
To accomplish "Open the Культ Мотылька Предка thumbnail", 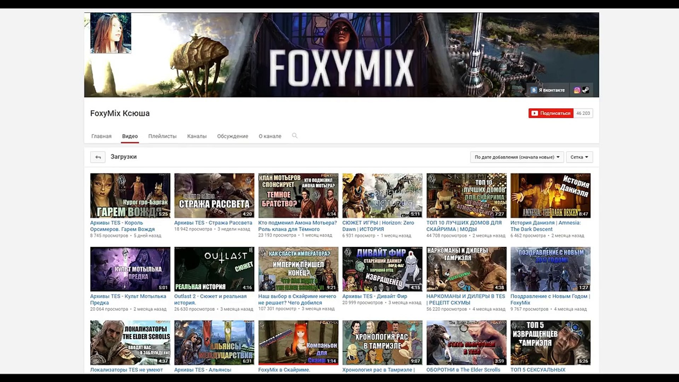I will [x=130, y=269].
